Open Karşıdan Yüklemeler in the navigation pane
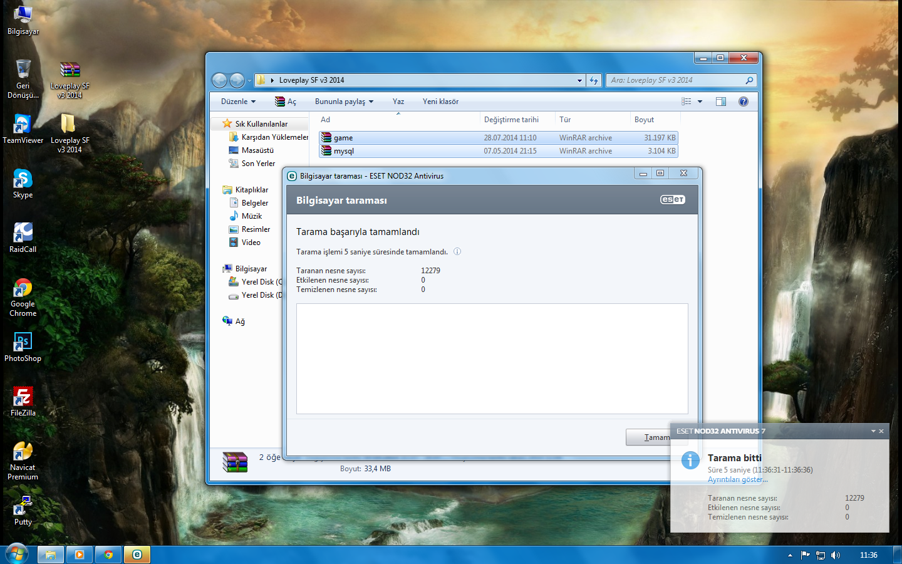The image size is (902, 564). 269,137
